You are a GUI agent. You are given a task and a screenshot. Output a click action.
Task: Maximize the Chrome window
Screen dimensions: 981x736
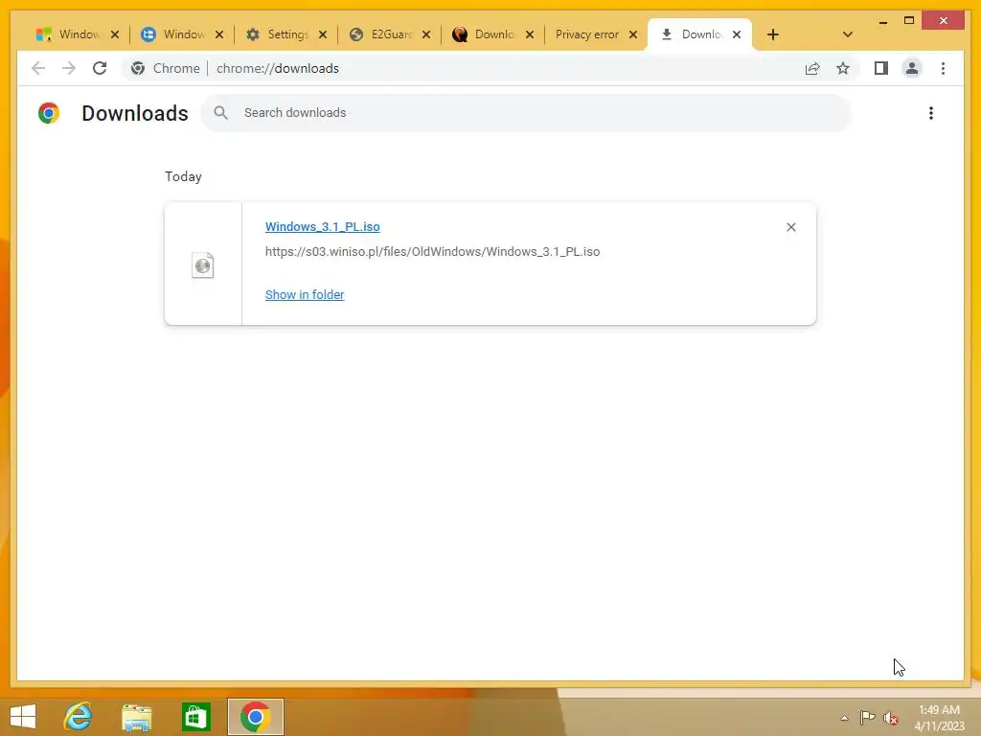click(909, 21)
